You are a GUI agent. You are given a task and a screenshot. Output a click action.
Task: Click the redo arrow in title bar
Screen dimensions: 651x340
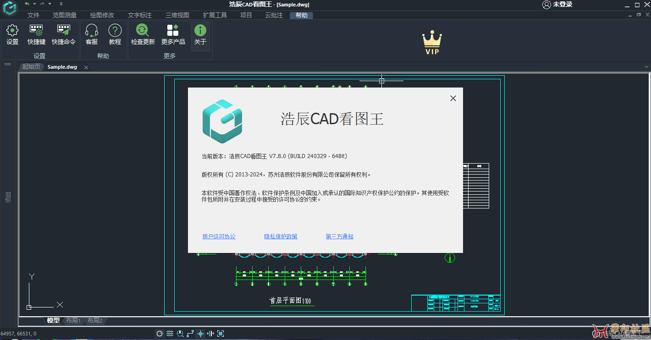tap(42, 4)
